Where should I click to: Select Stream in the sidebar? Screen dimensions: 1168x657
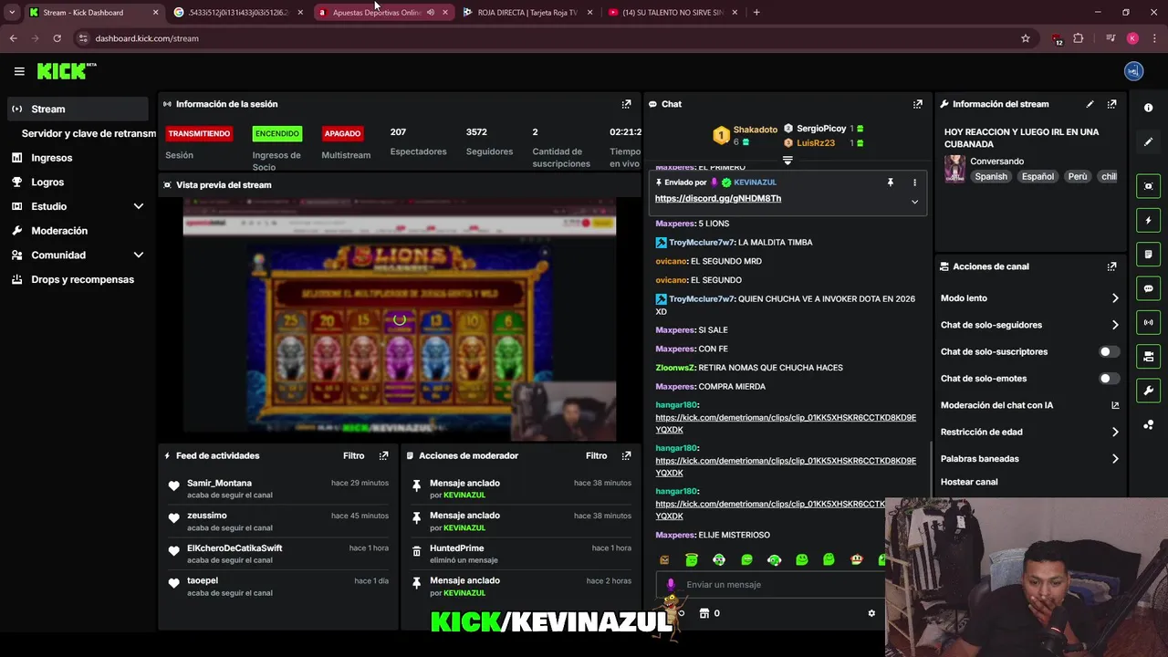pyautogui.click(x=78, y=109)
